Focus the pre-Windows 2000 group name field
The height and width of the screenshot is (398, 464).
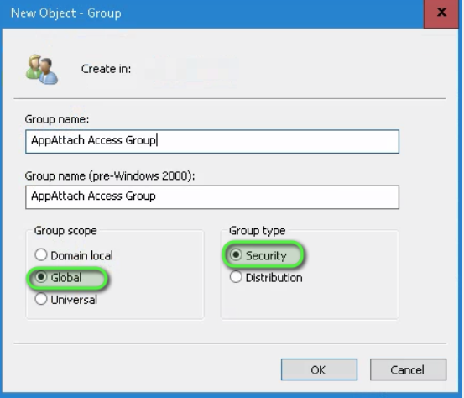coord(212,197)
